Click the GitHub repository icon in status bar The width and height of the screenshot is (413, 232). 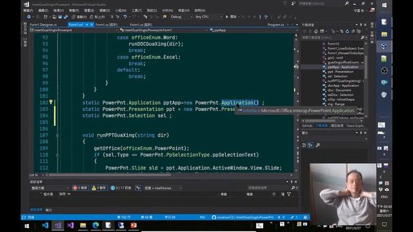(214, 217)
